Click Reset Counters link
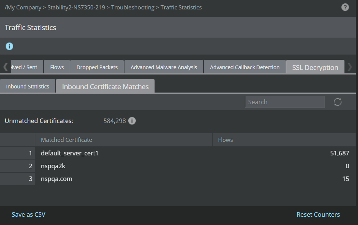Screen dimensions: 358x225 pos(318,214)
